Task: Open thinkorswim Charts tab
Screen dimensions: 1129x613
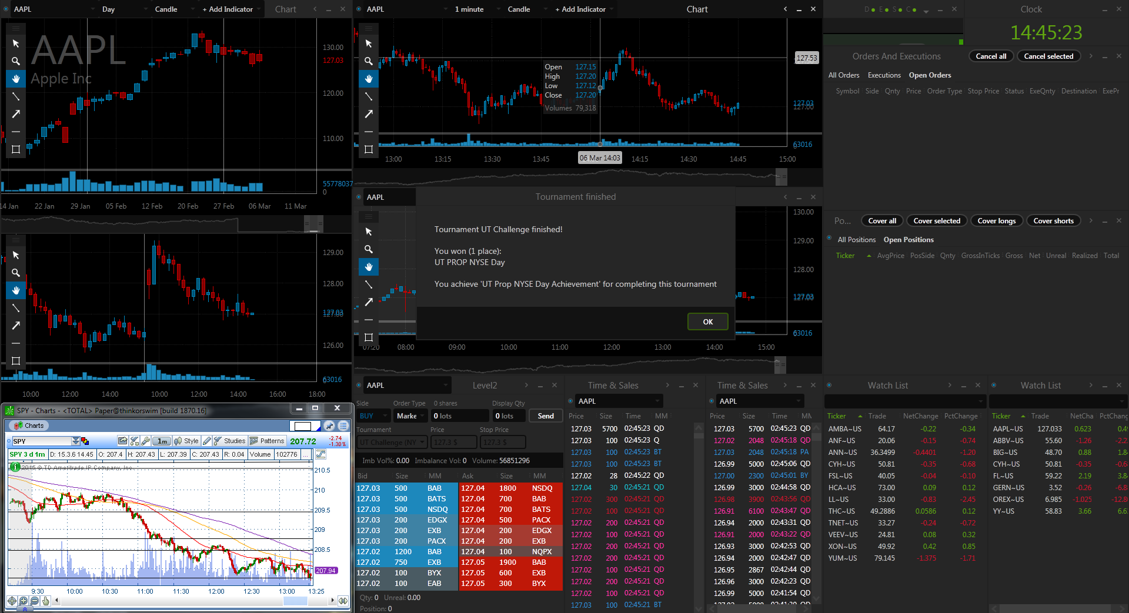Action: (x=29, y=426)
